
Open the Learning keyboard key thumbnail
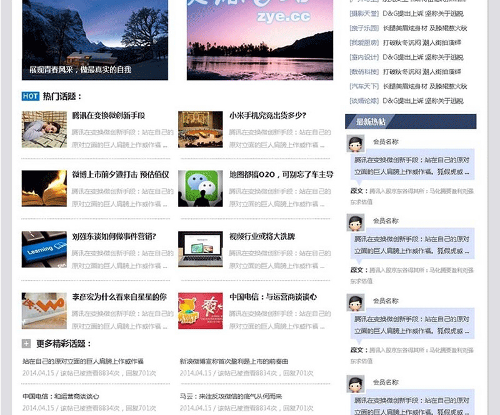[x=44, y=249]
